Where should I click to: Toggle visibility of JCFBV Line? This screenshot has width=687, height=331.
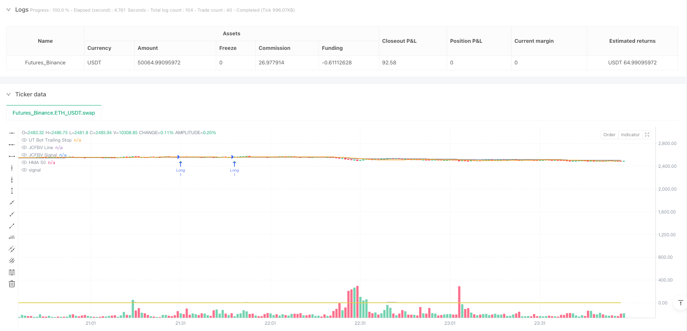(25, 148)
